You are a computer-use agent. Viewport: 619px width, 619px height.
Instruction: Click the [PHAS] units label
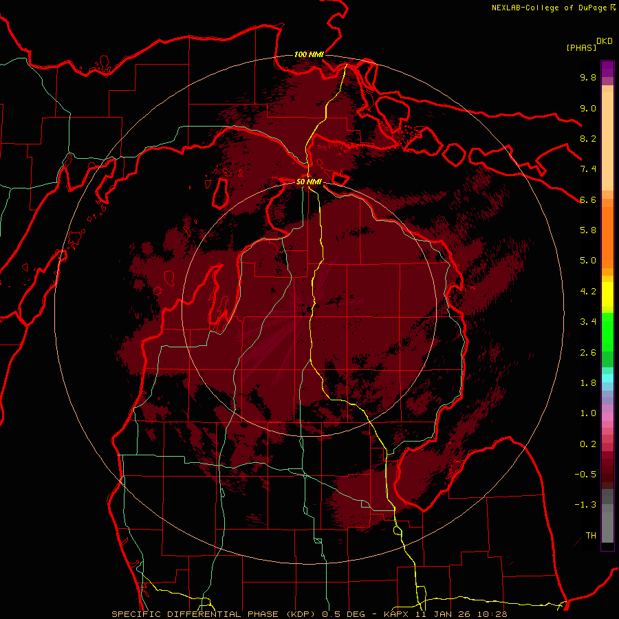(x=581, y=47)
